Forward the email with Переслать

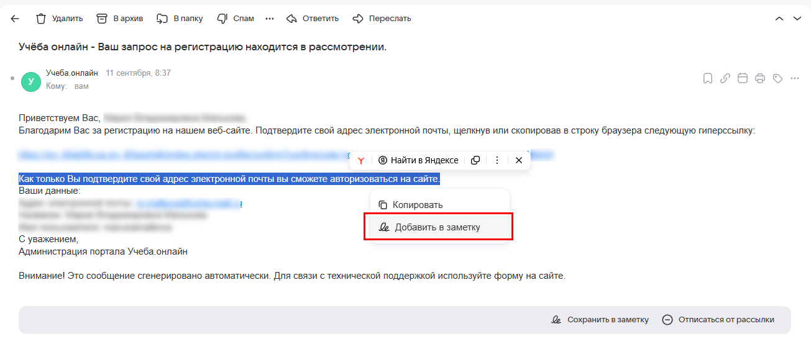click(382, 19)
